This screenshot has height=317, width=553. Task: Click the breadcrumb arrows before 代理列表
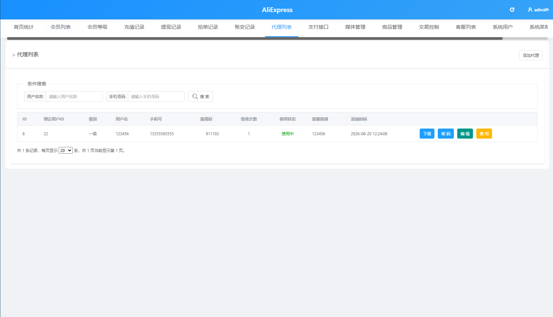click(14, 55)
